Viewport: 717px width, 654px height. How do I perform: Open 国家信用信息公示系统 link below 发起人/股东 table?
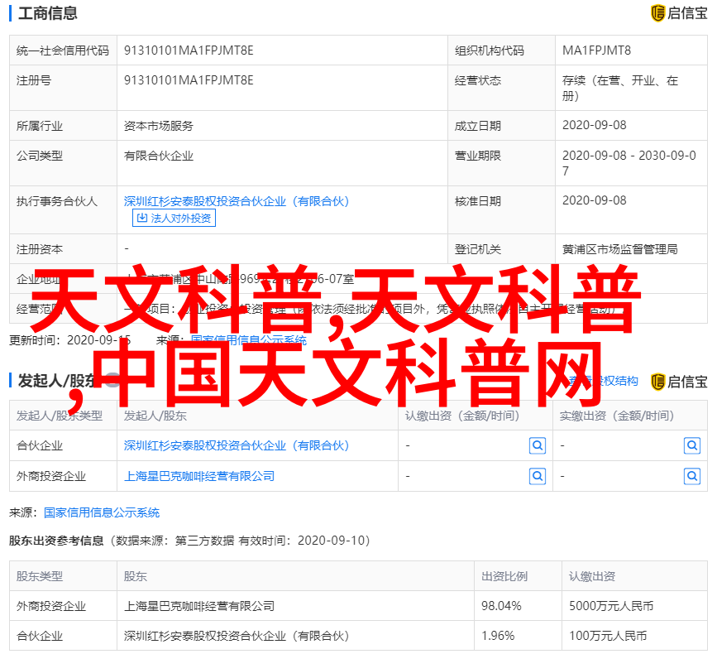click(102, 512)
